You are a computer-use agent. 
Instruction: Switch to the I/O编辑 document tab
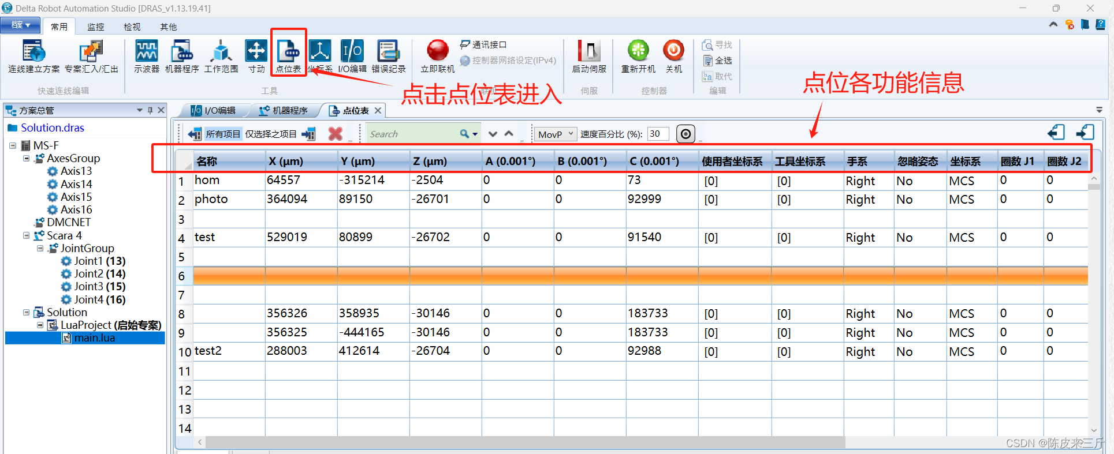(x=214, y=110)
